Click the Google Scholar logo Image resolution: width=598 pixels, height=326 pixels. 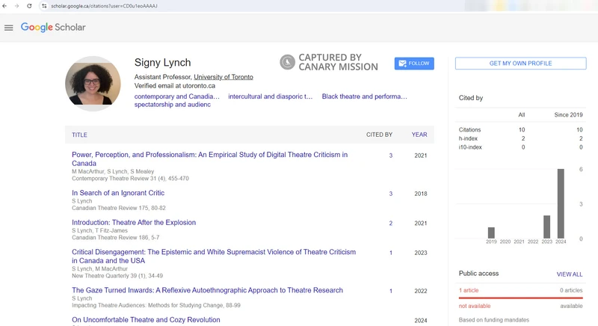[53, 28]
